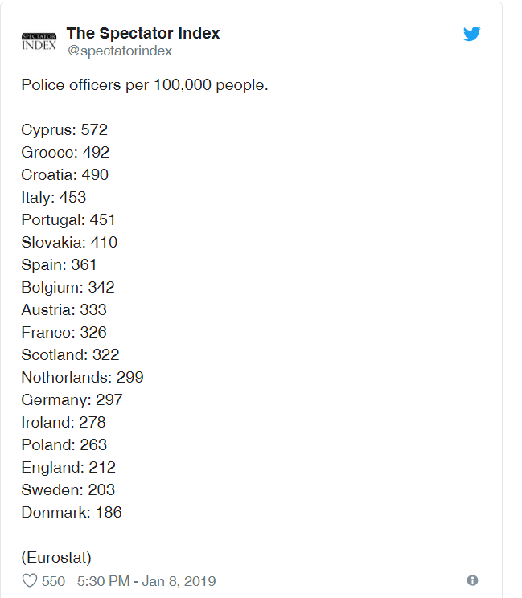Open the 5:30 PM - Jan 8, 2019 timestamp

pos(146,580)
